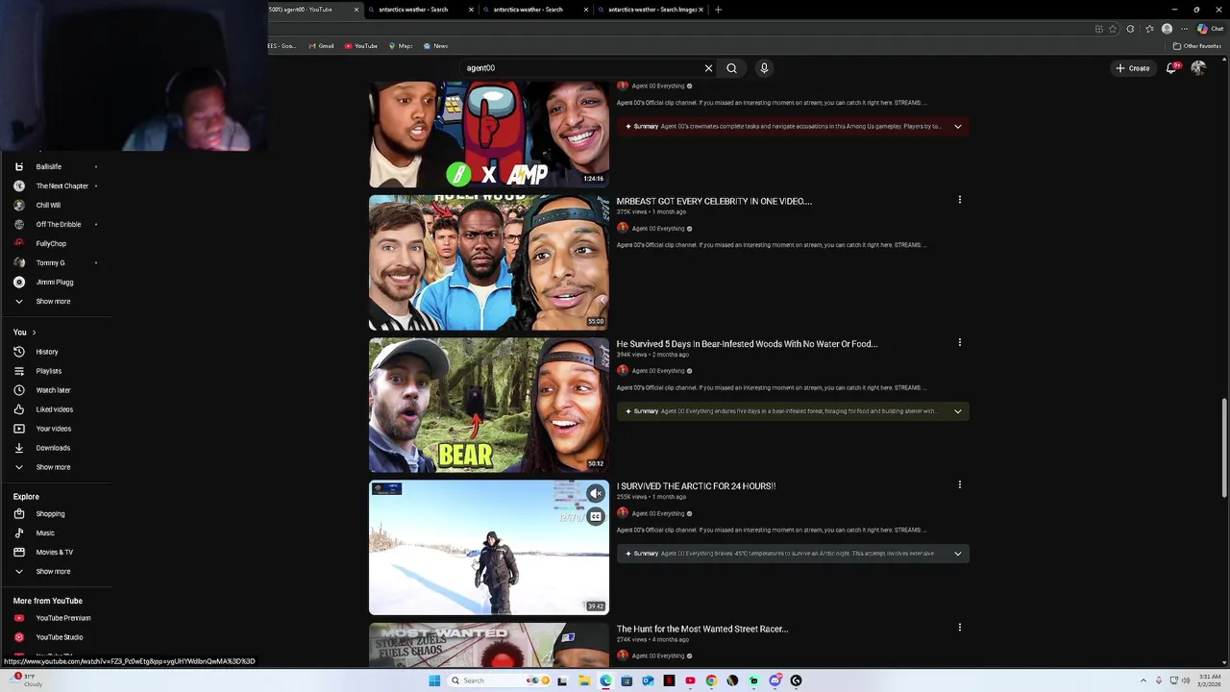Screen dimensions: 1230x692
Task: Expand Summary for the Among Us video
Action: click(957, 126)
